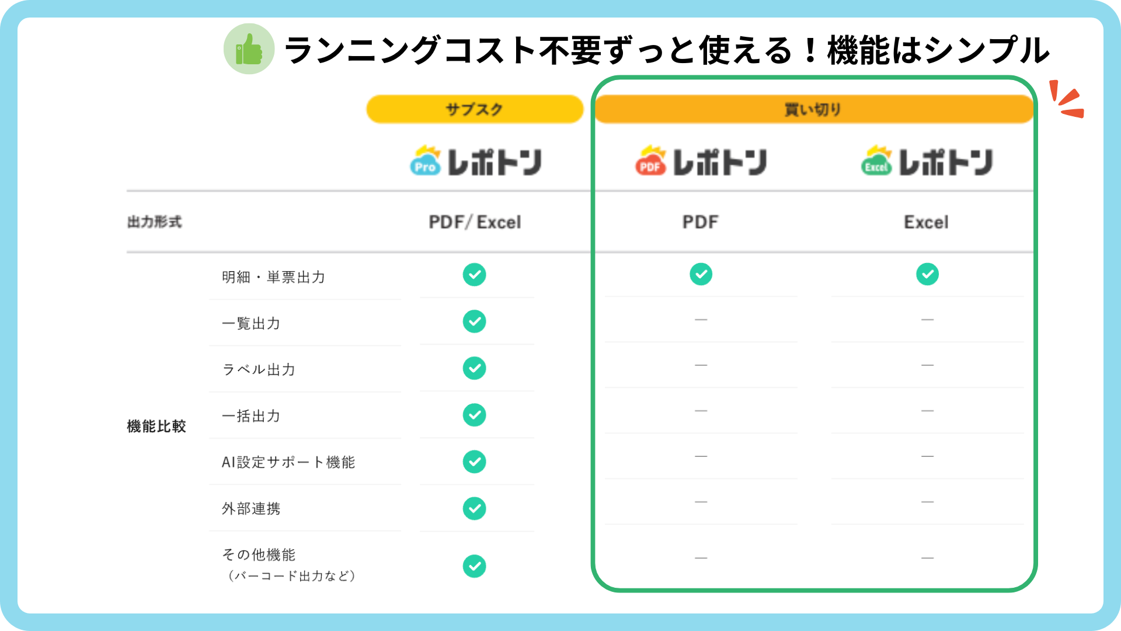
Task: Click the レポトン PDF logo
Action: pos(701,161)
